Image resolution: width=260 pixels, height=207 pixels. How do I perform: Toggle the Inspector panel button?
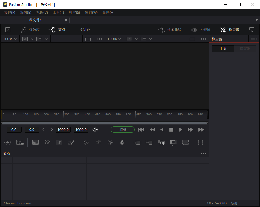[x=230, y=30]
